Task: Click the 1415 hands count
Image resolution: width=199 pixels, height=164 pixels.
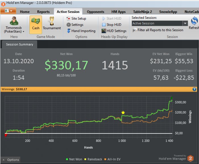Action: (115, 65)
